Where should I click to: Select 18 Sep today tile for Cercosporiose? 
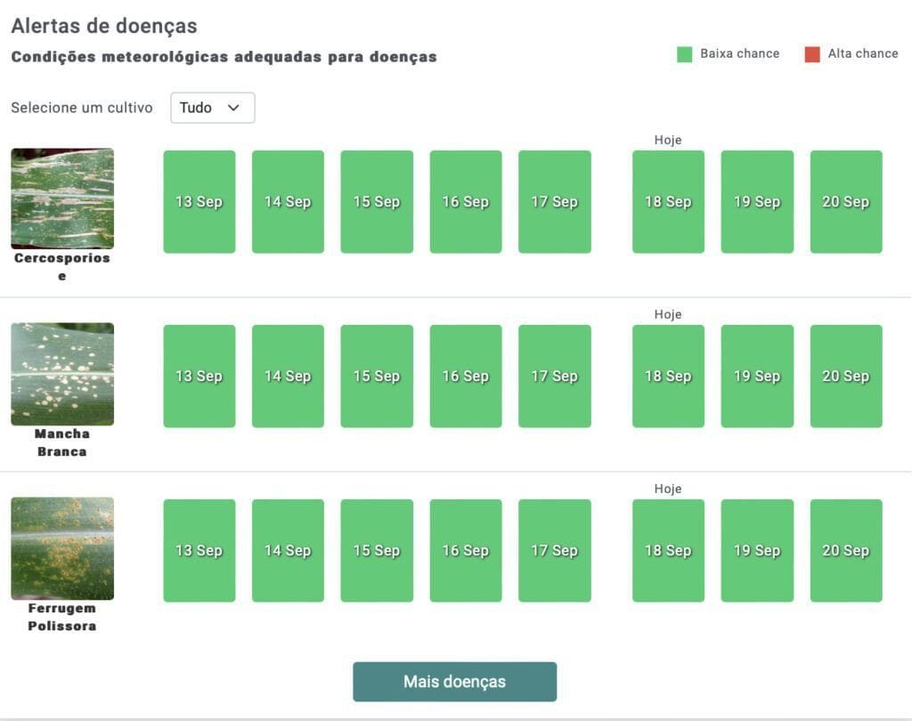click(668, 202)
